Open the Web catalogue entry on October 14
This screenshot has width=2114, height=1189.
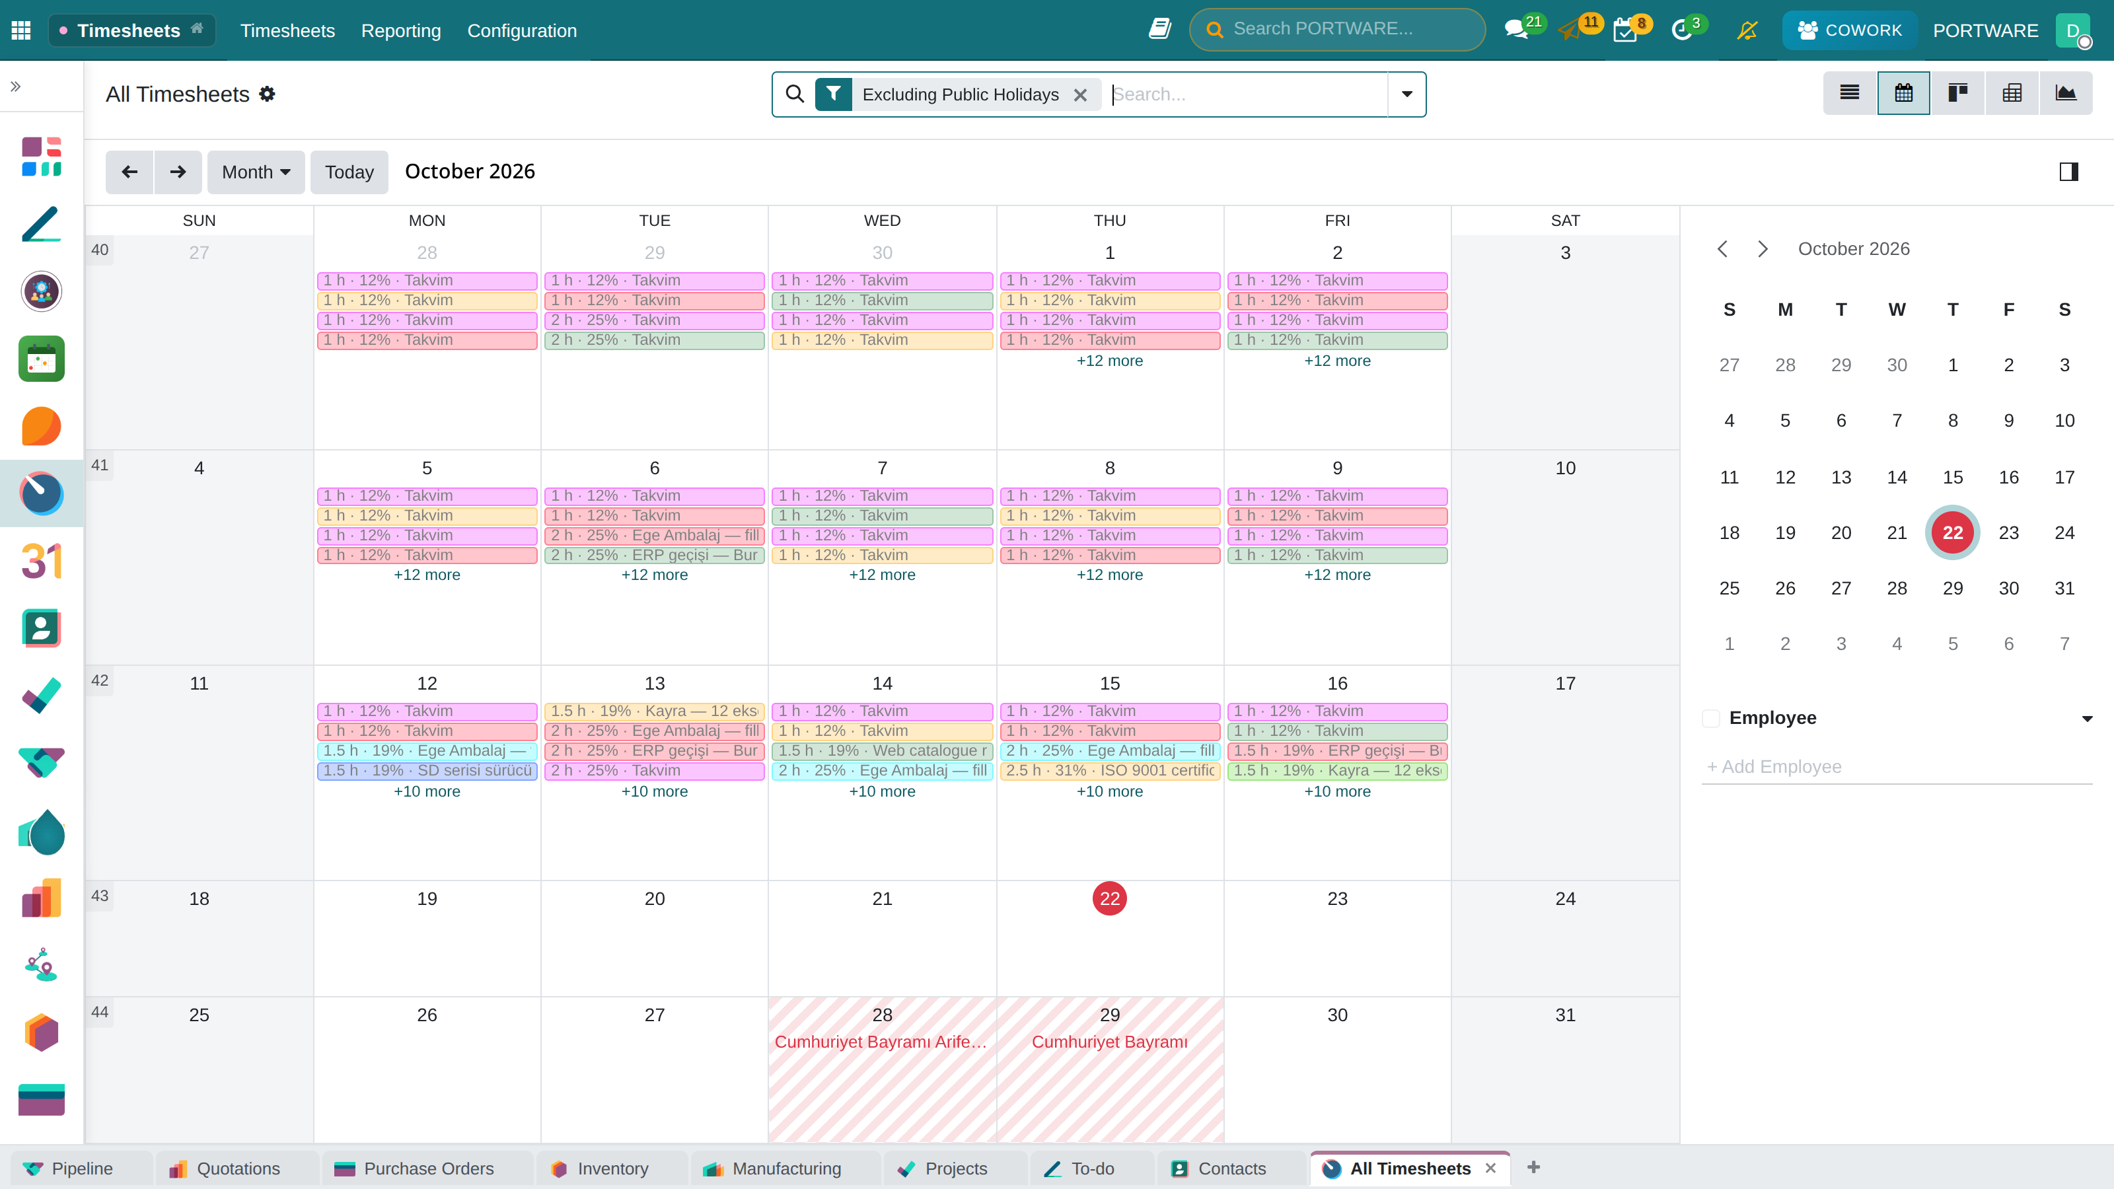(882, 751)
